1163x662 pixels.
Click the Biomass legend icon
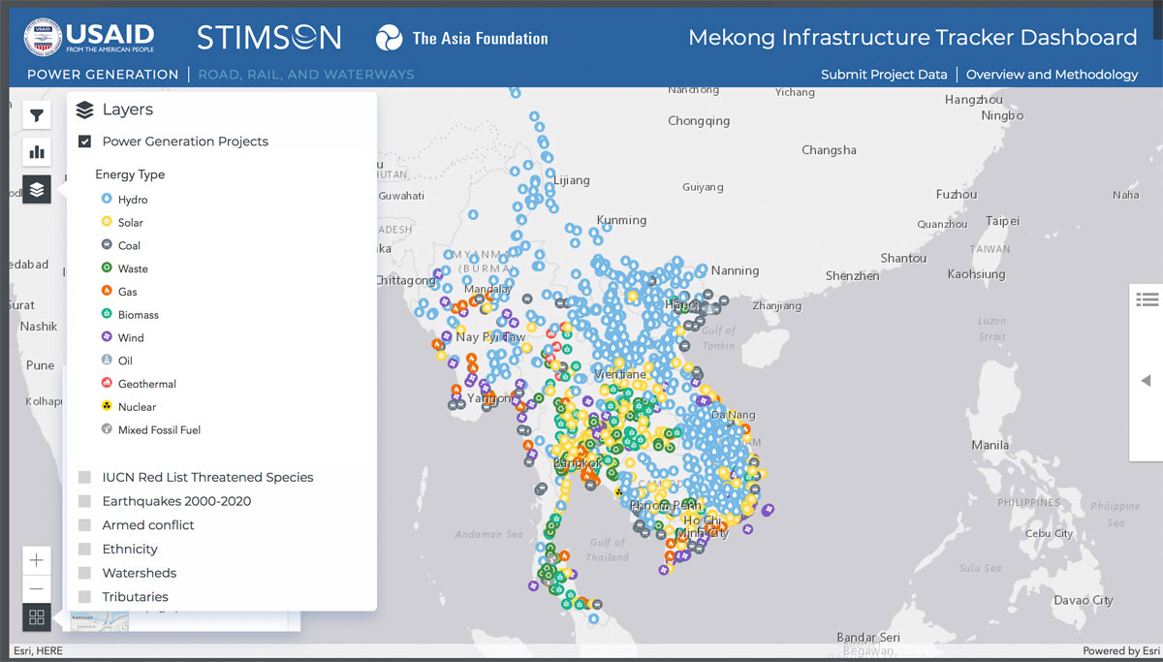pos(107,314)
